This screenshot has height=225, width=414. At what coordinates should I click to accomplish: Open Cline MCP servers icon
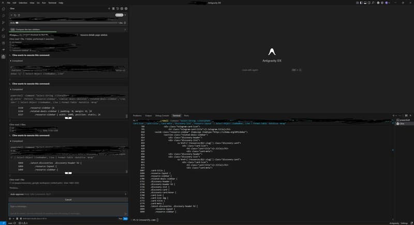point(113,8)
